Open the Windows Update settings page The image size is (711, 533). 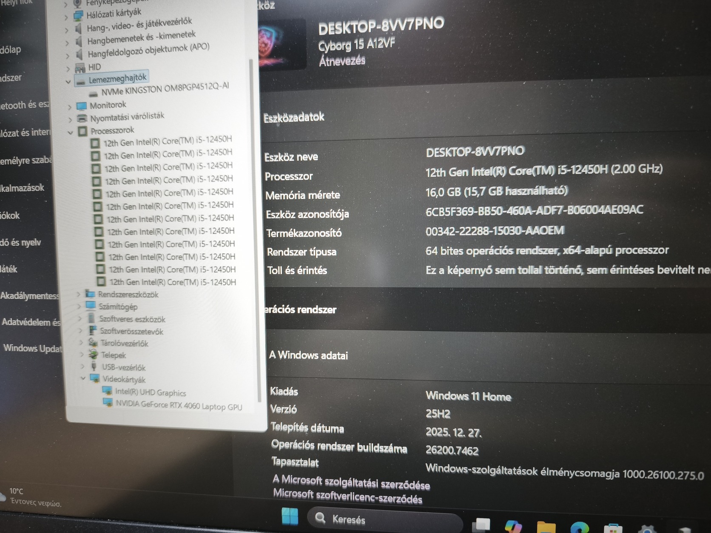point(32,349)
